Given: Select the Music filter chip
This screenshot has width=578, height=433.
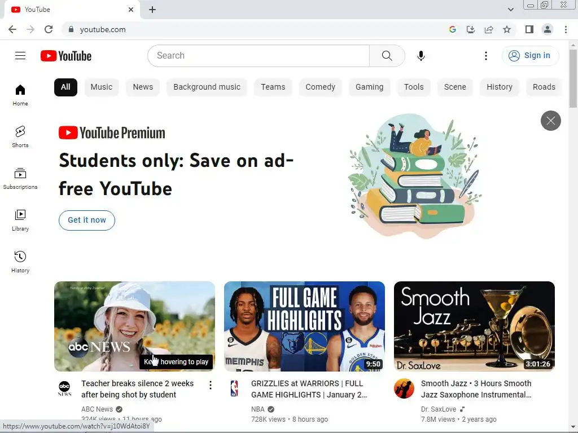Looking at the screenshot, I should 102,87.
